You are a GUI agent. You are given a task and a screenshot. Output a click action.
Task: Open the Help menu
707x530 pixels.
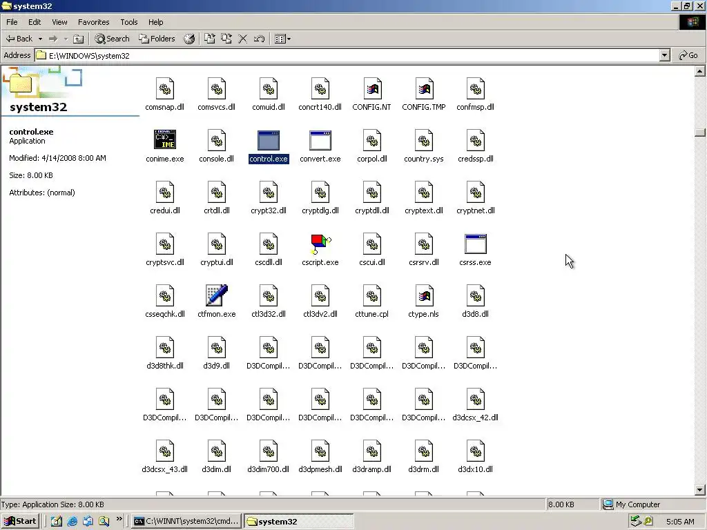(x=155, y=22)
